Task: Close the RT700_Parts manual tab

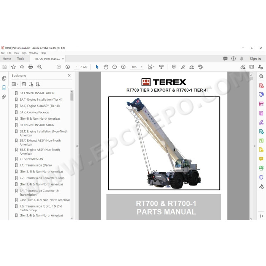Action: pyautogui.click(x=63, y=59)
